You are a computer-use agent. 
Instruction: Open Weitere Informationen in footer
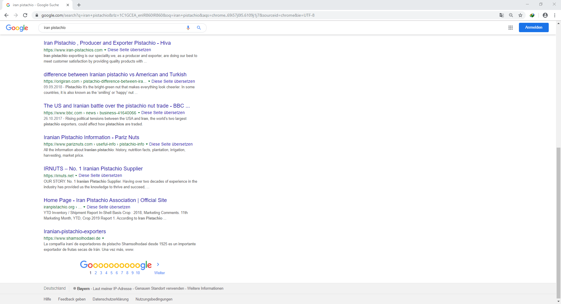point(205,289)
